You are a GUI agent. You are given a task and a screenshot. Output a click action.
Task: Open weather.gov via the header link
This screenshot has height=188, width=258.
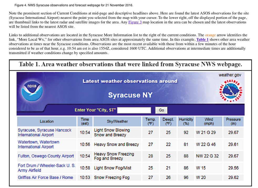click(230, 75)
